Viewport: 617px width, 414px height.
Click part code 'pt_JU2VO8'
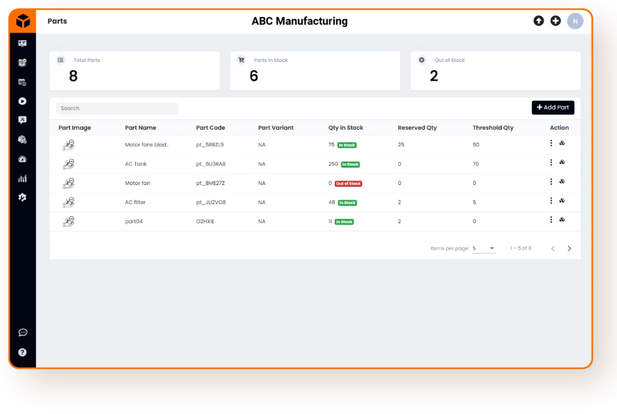point(211,202)
